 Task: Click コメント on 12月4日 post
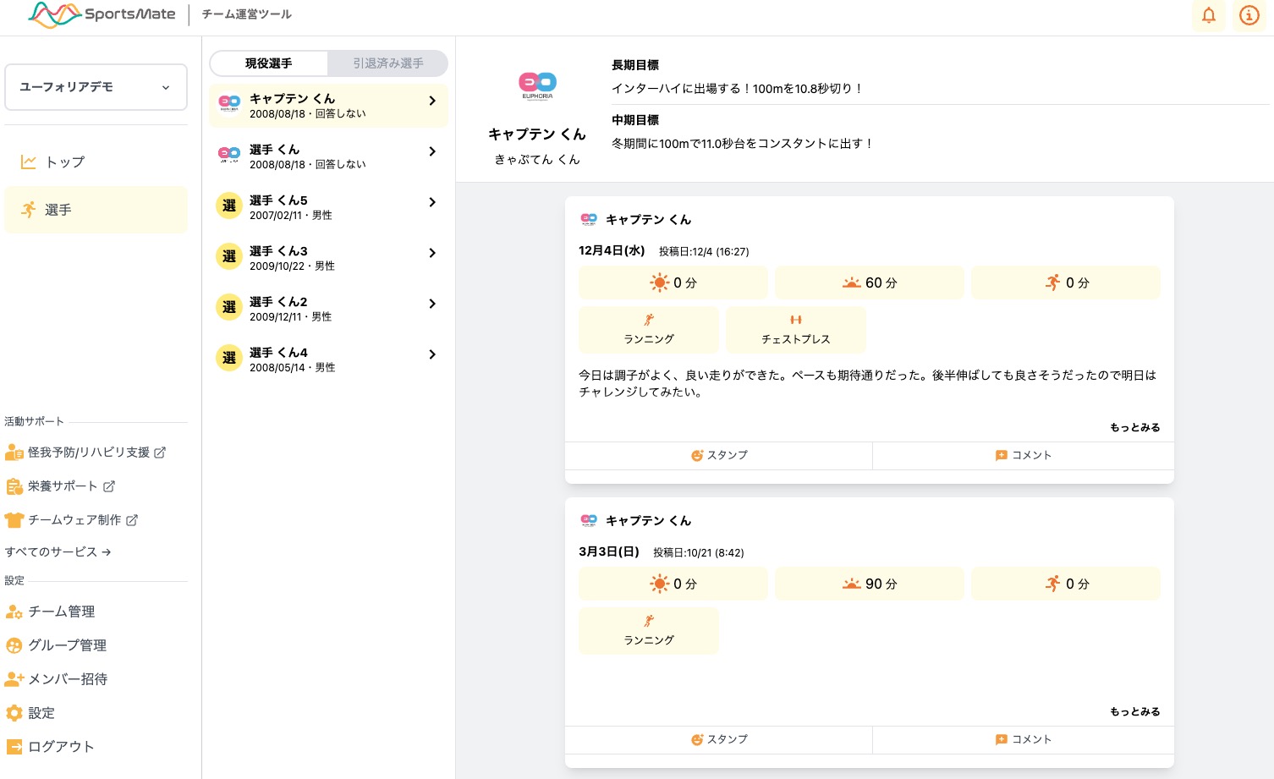coord(1024,455)
